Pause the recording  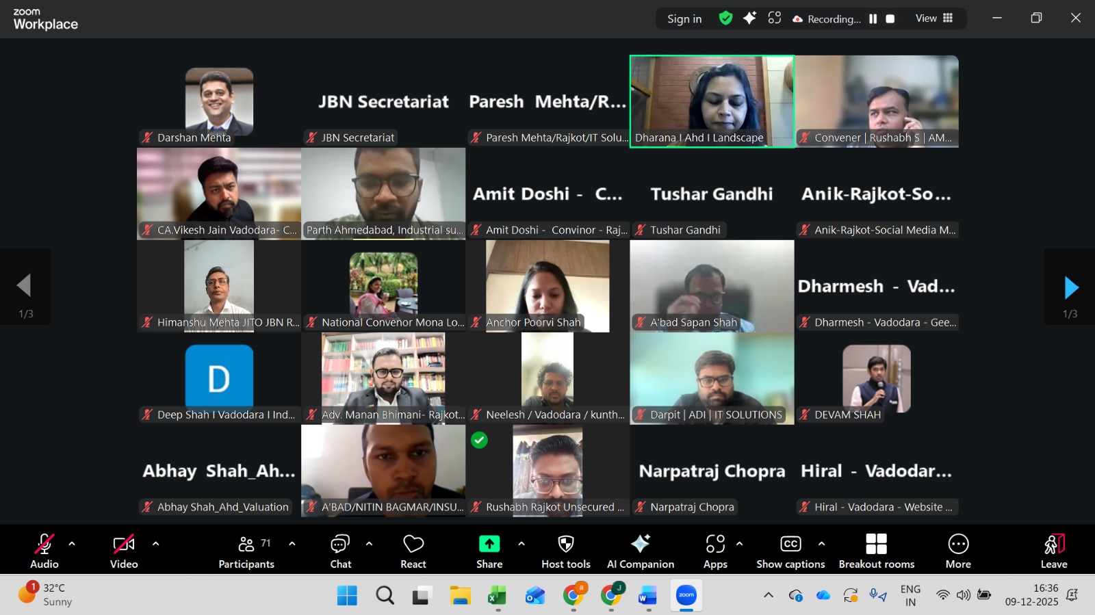pyautogui.click(x=873, y=19)
